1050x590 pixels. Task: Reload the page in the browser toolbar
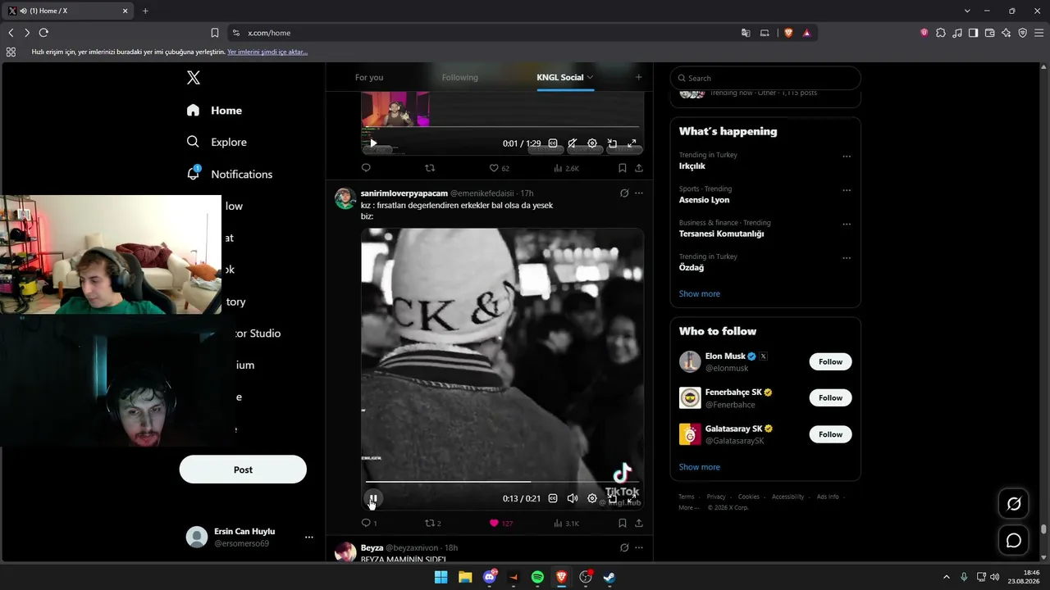43,33
